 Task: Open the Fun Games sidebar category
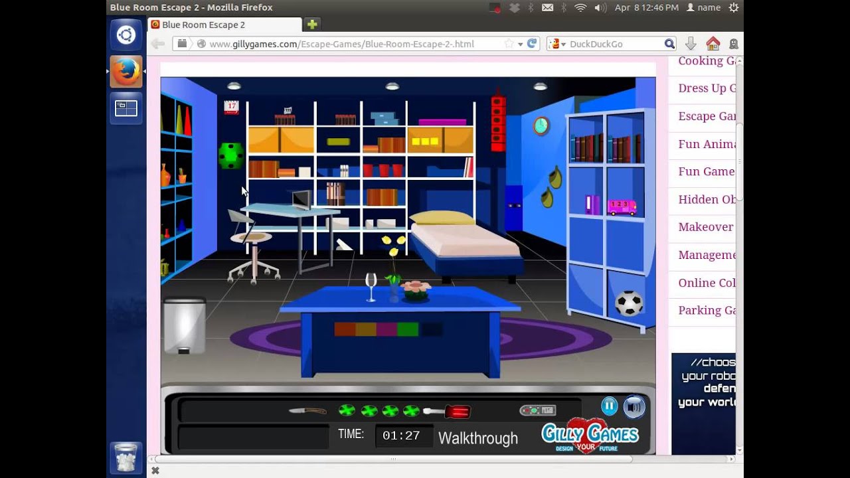coord(707,171)
